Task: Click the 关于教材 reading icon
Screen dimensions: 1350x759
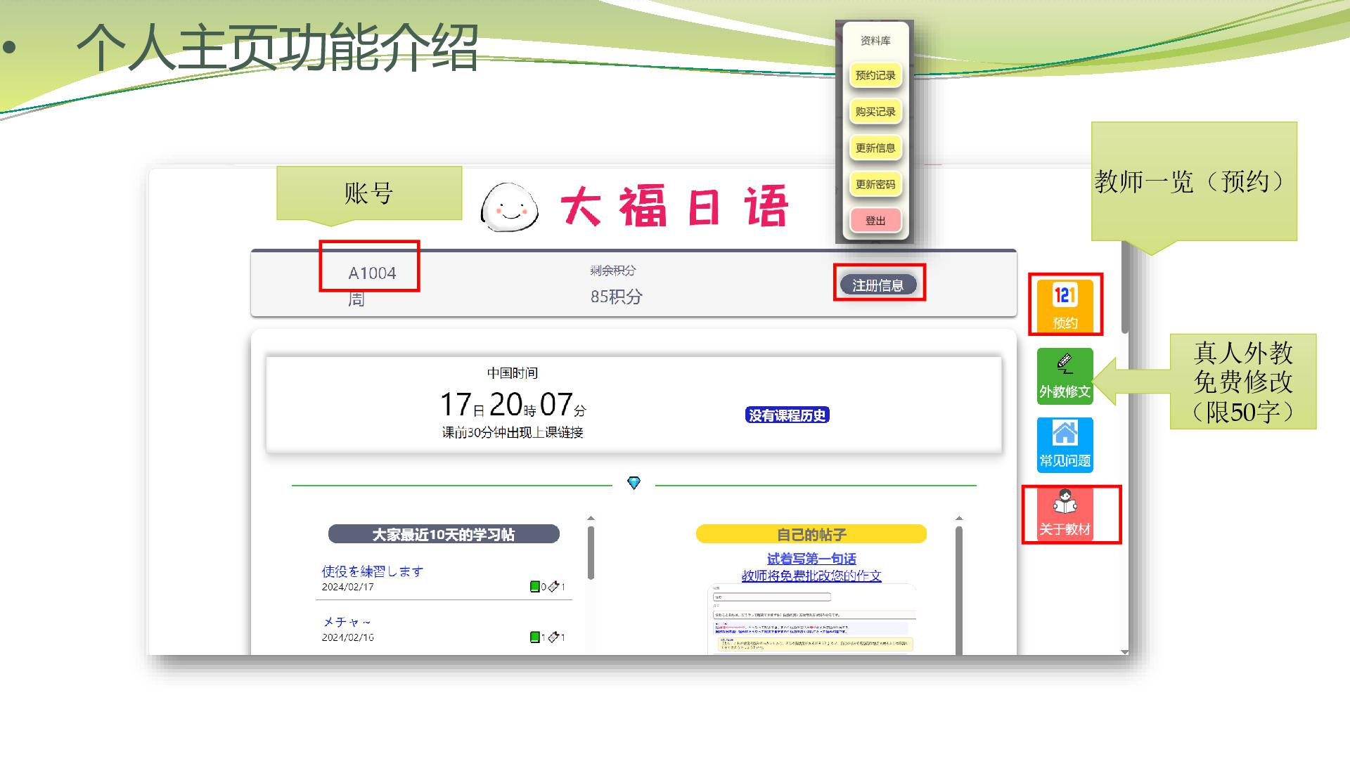Action: (x=1065, y=503)
